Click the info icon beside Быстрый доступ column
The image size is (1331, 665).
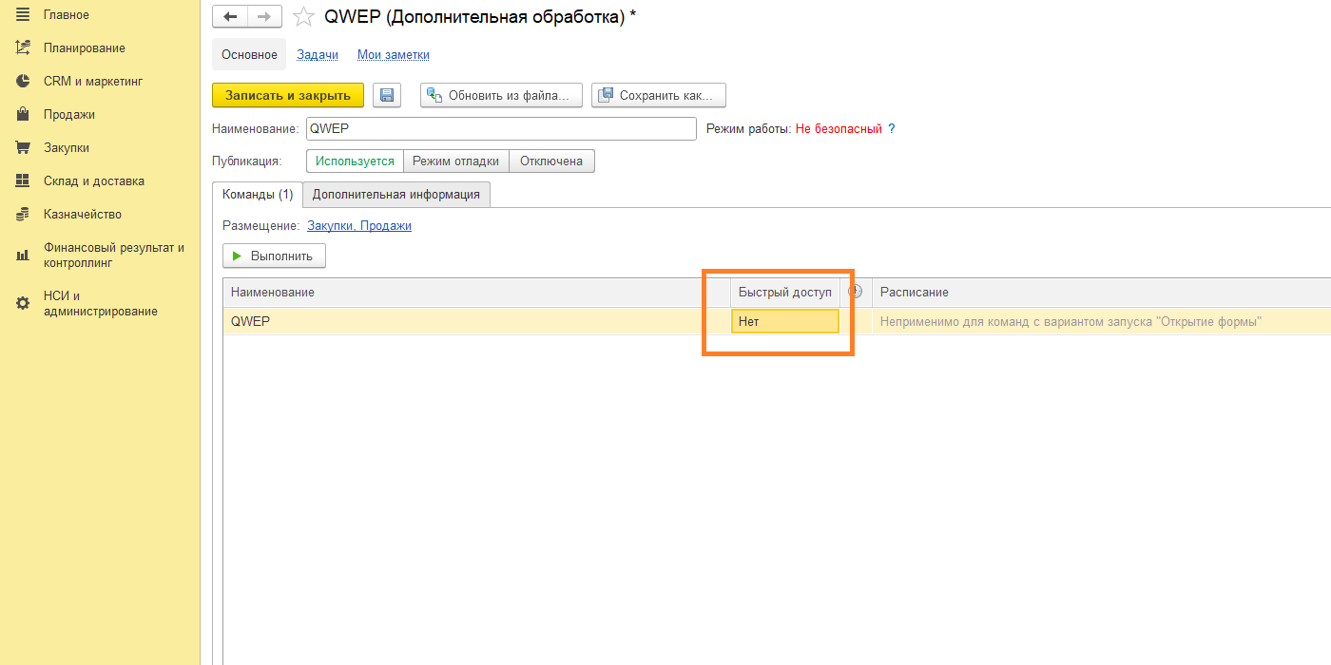coord(855,292)
